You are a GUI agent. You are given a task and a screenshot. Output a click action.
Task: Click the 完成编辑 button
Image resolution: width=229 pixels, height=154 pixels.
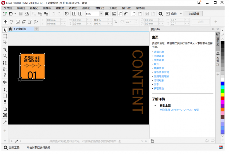(x=194, y=14)
